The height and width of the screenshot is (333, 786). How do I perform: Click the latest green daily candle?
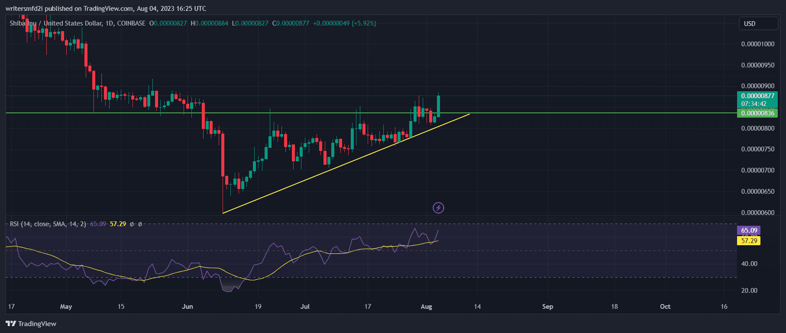(439, 106)
